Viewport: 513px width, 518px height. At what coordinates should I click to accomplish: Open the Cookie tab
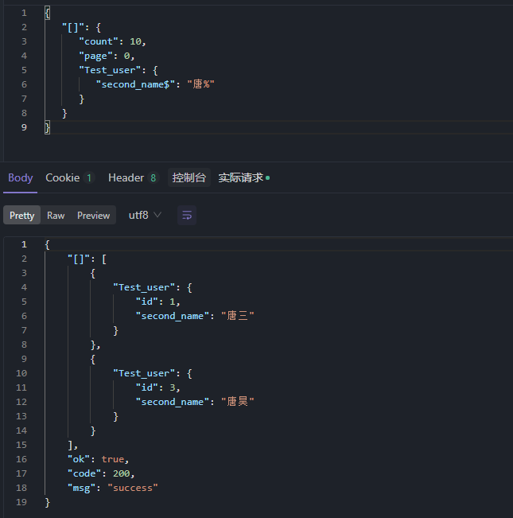tap(70, 177)
